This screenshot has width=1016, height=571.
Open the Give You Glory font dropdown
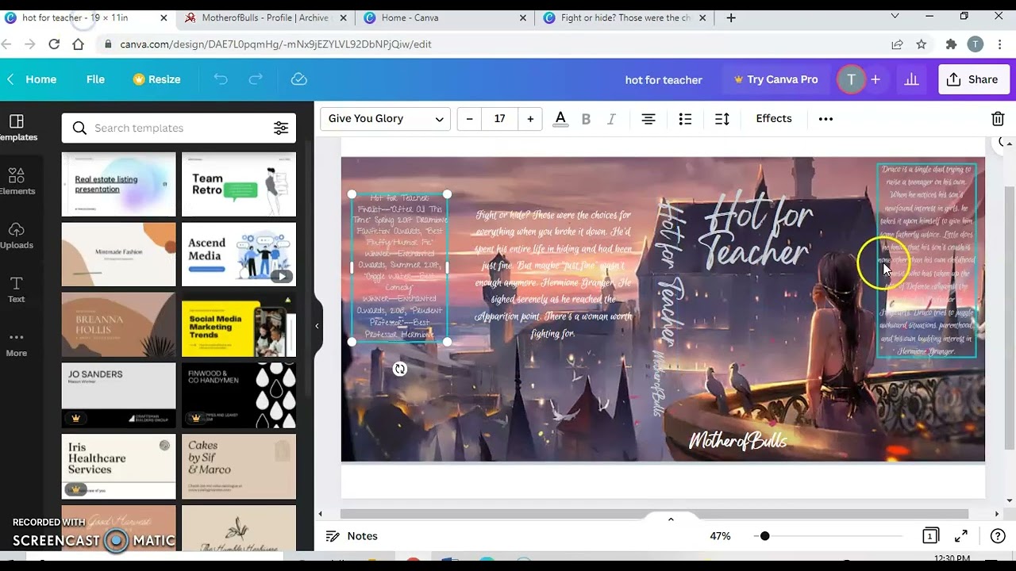point(386,119)
